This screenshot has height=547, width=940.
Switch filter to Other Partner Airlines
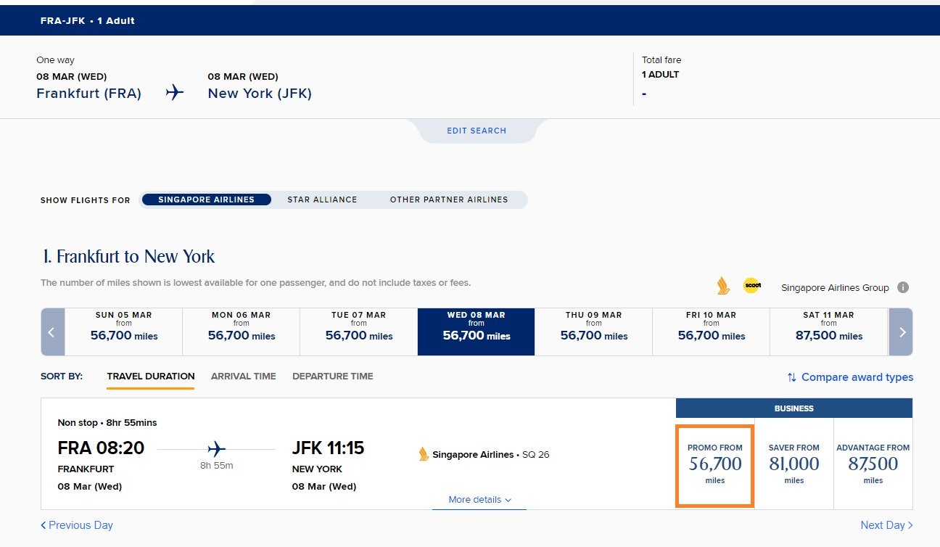coord(449,200)
